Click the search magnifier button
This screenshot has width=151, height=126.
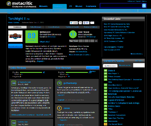point(144,5)
